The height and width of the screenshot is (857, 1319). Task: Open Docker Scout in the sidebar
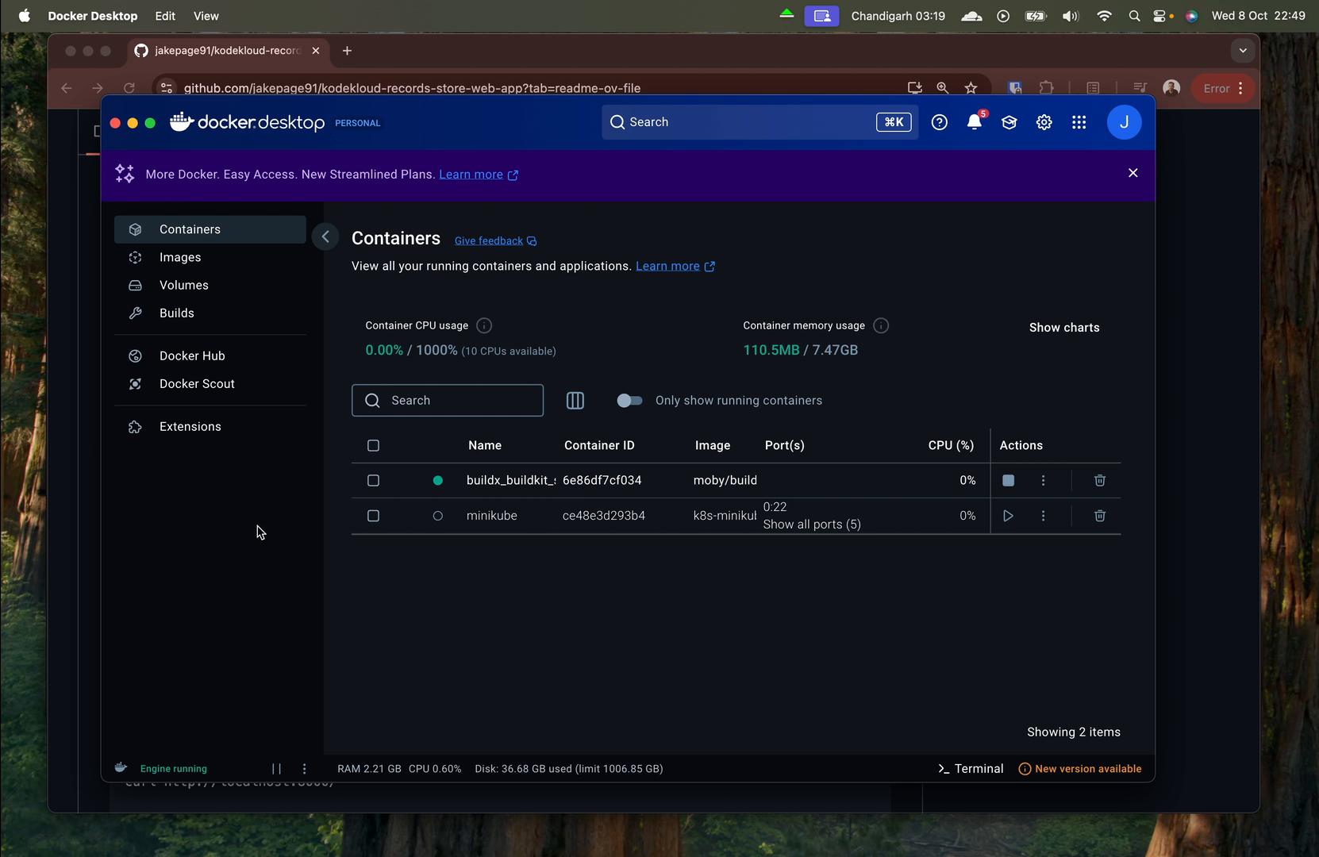[x=210, y=383]
